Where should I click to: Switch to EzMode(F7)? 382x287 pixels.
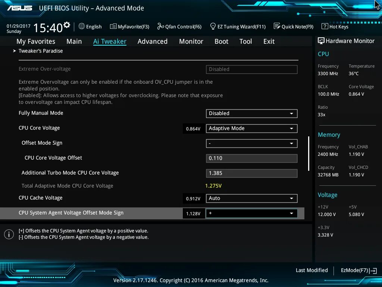pos(359,271)
